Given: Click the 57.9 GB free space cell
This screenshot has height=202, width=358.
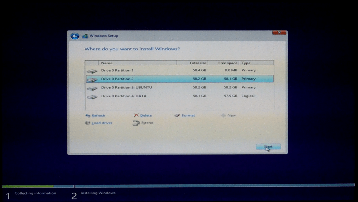Looking at the screenshot, I should coord(231,96).
